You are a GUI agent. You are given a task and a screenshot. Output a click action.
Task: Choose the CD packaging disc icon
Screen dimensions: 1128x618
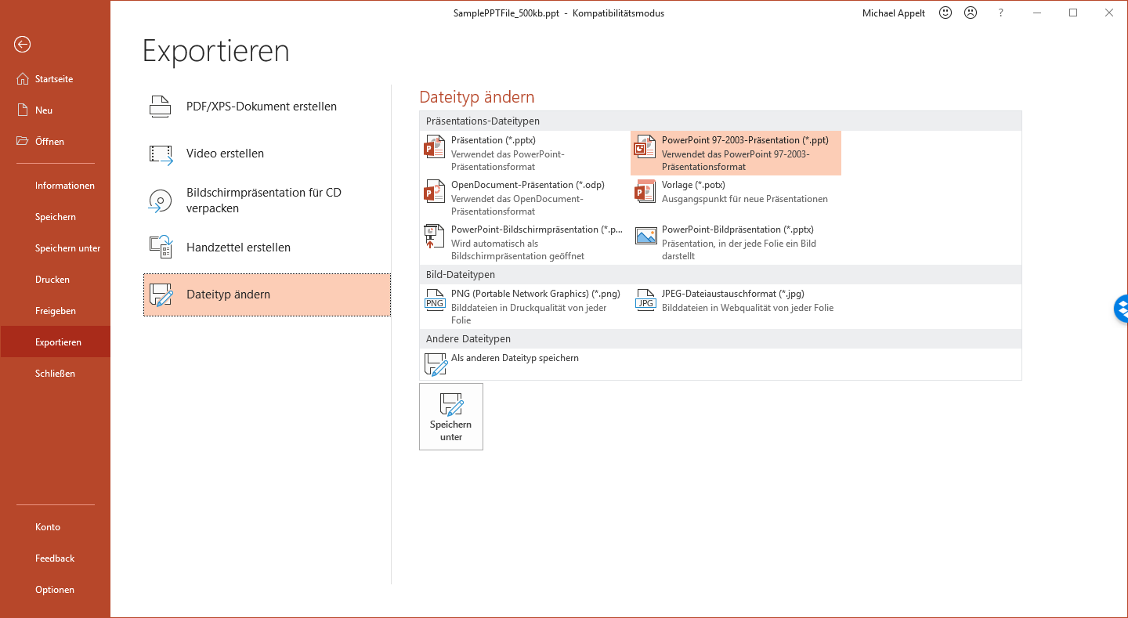pyautogui.click(x=160, y=201)
